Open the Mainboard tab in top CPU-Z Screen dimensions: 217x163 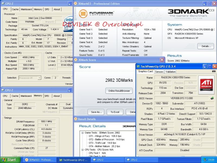pyautogui.click(x=26, y=10)
